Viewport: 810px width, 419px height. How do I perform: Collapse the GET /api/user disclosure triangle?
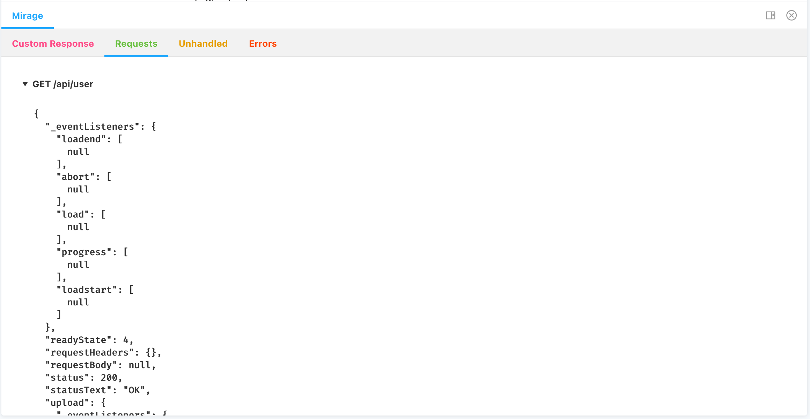(x=25, y=84)
